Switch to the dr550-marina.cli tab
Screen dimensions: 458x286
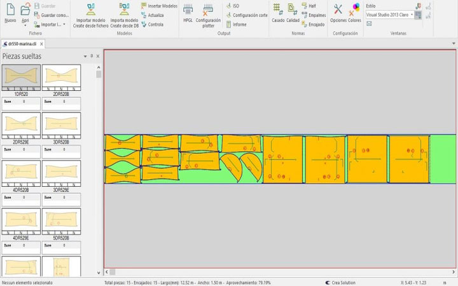click(21, 44)
